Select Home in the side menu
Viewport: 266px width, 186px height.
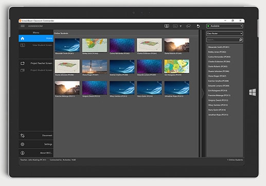pos(36,38)
